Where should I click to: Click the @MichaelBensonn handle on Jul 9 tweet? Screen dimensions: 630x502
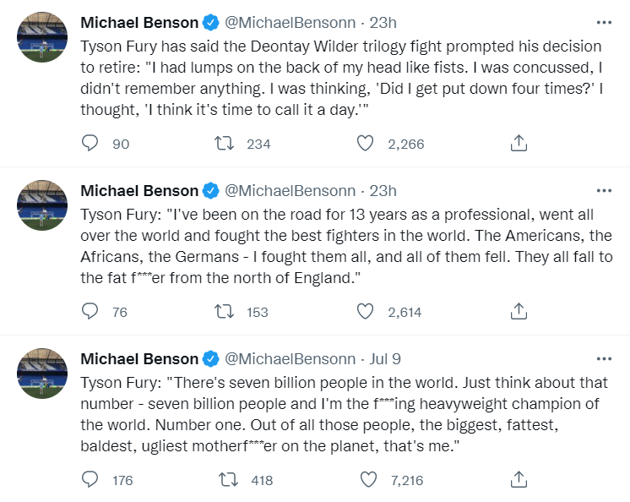click(290, 358)
